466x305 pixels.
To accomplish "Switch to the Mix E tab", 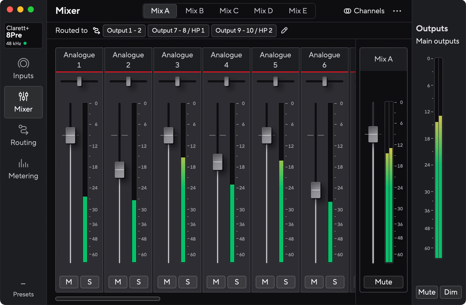I will (298, 11).
